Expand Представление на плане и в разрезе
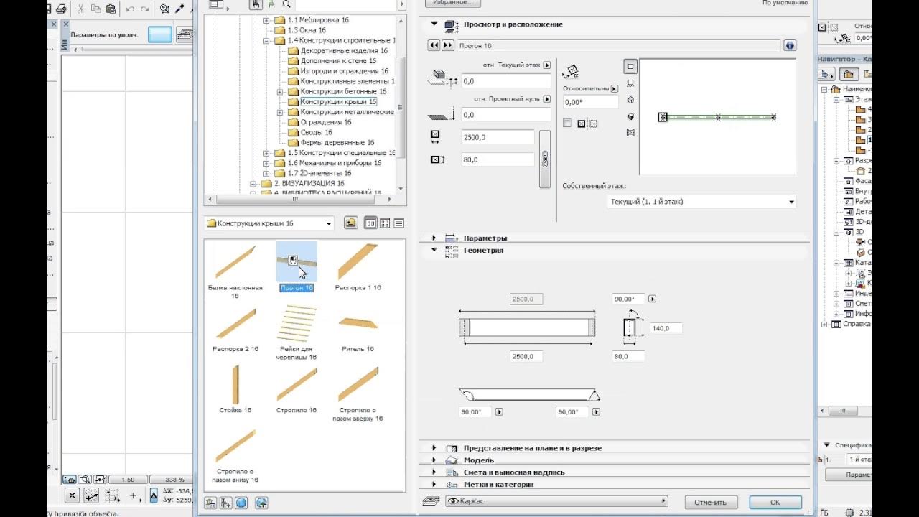Image resolution: width=919 pixels, height=517 pixels. (434, 448)
